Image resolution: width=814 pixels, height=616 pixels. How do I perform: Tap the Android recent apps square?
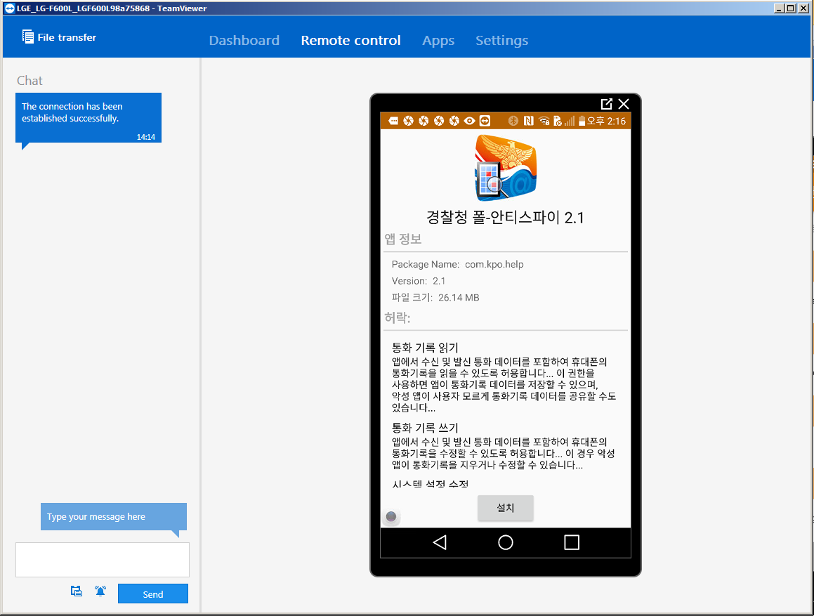pyautogui.click(x=572, y=542)
